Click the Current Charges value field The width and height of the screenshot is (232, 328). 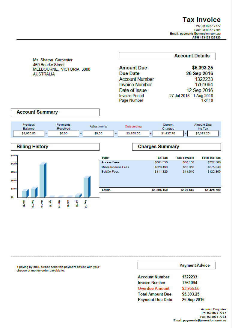168,133
